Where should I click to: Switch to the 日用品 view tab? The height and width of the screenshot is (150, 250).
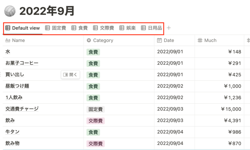[152, 28]
